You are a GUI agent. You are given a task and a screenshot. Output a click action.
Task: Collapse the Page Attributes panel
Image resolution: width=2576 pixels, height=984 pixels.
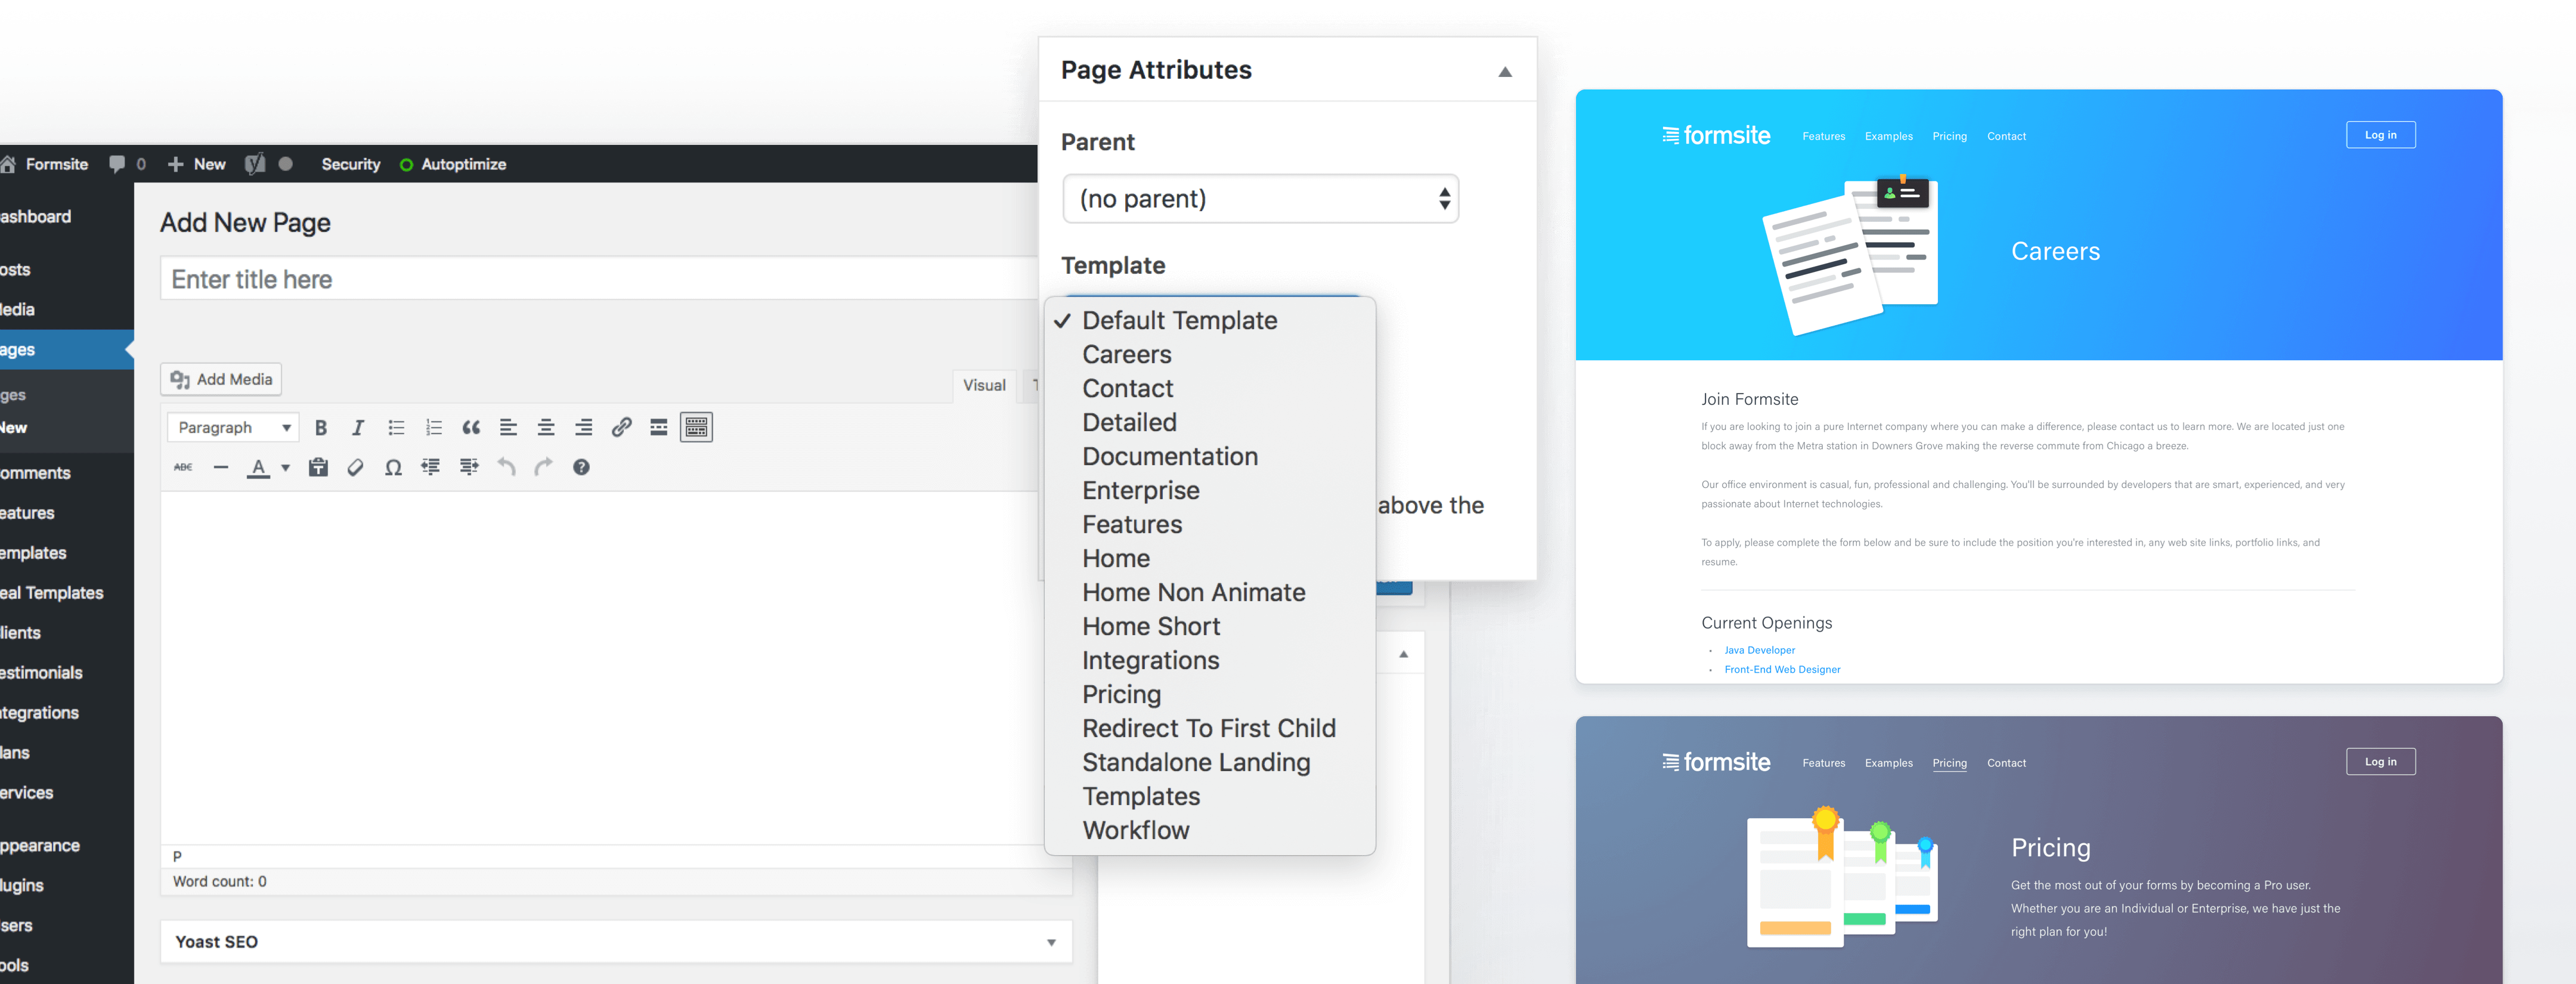pos(1504,72)
